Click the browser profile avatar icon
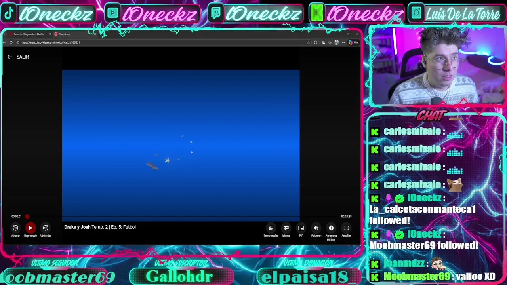The height and width of the screenshot is (285, 507). click(x=337, y=42)
